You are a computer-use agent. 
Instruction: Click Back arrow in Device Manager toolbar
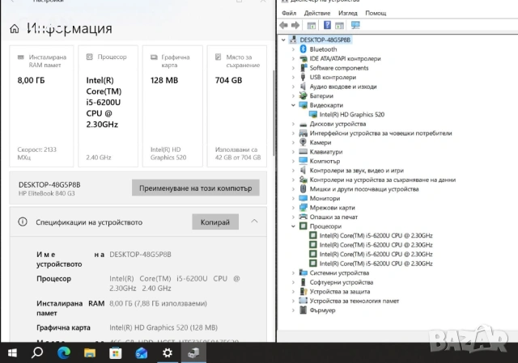(x=284, y=25)
